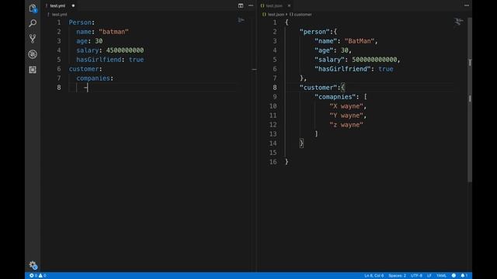Viewport: 497px width, 279px height.
Task: Split the left editor with split icon
Action: 241,5
